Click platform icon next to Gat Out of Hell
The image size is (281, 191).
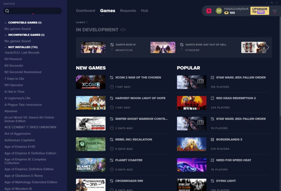point(182,45)
